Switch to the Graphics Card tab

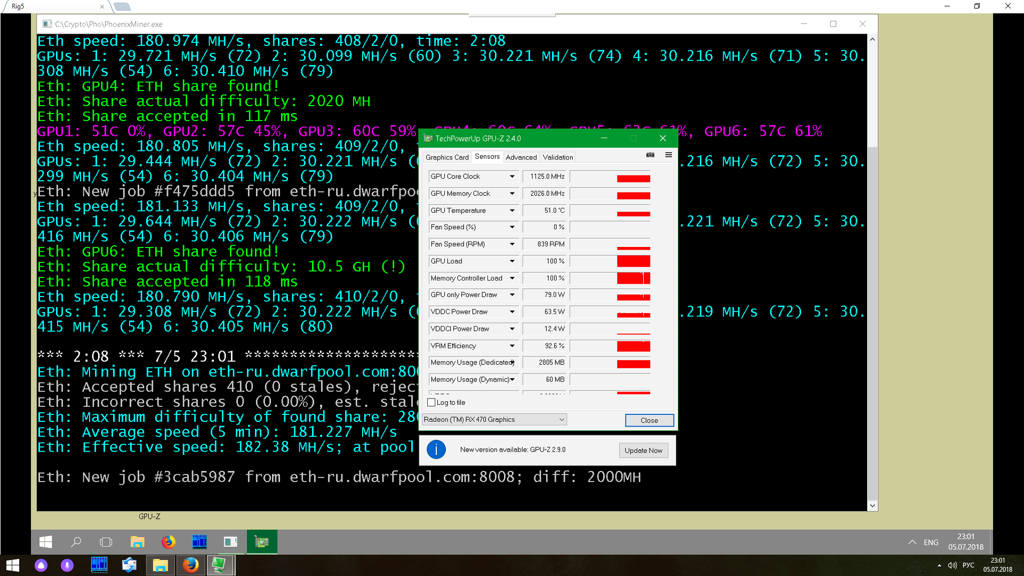[447, 157]
